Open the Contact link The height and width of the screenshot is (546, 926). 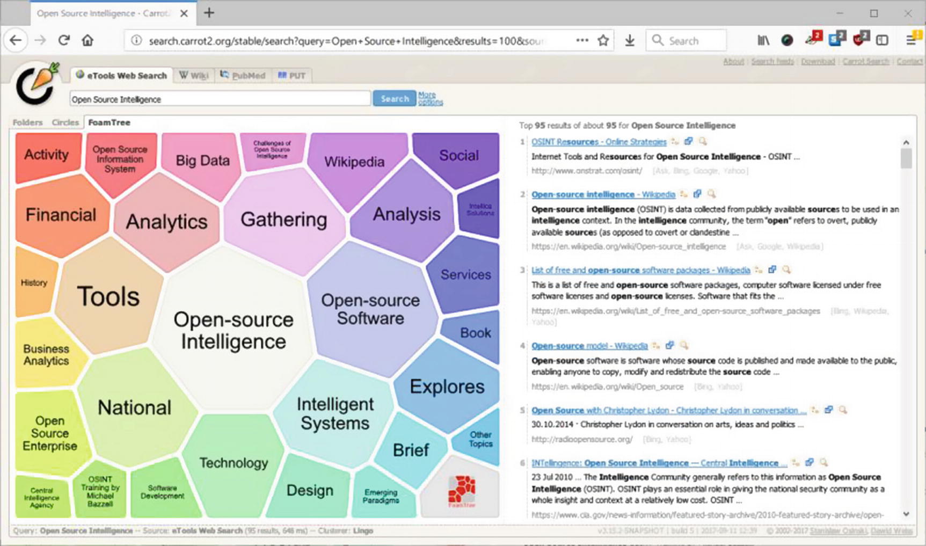(x=909, y=61)
